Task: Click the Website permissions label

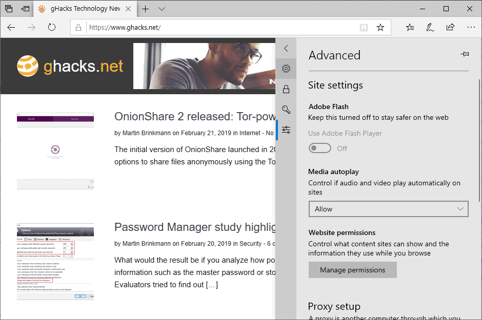Action: (x=342, y=232)
